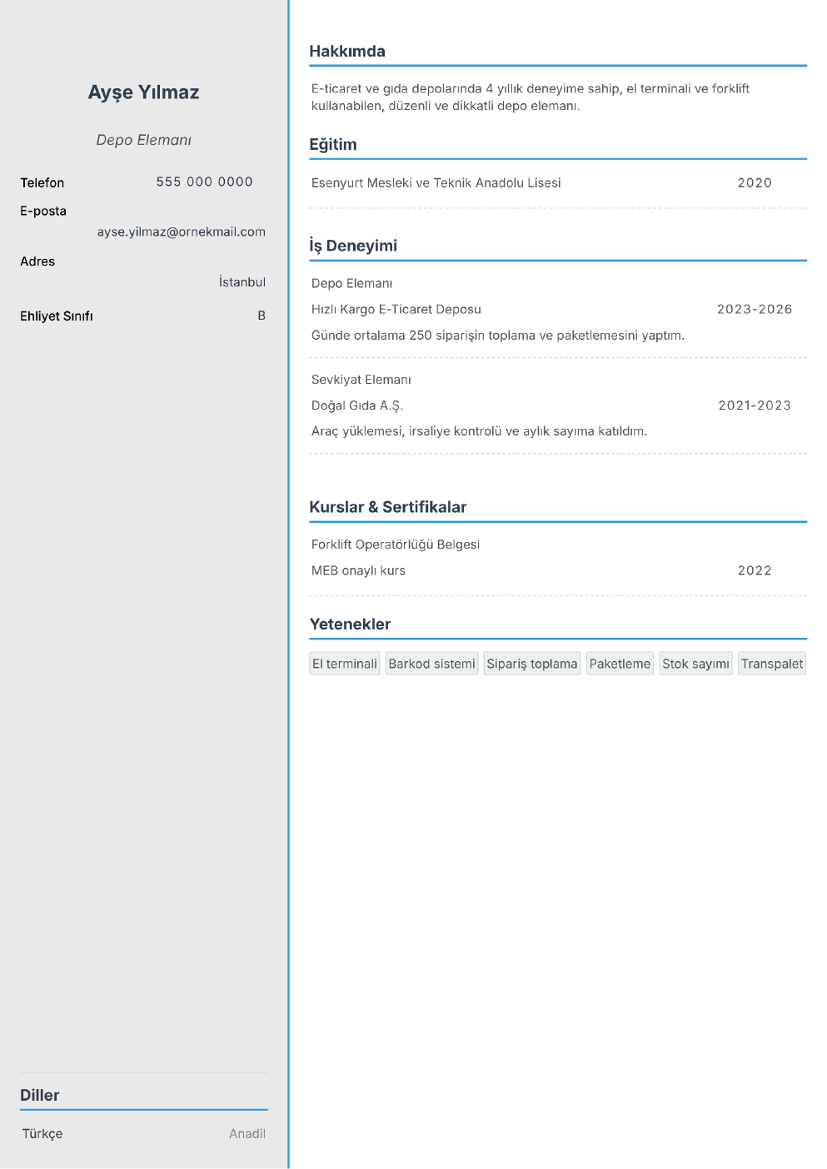Image resolution: width=827 pixels, height=1169 pixels.
Task: Click the Barkod sistemi skill tag
Action: [x=431, y=664]
